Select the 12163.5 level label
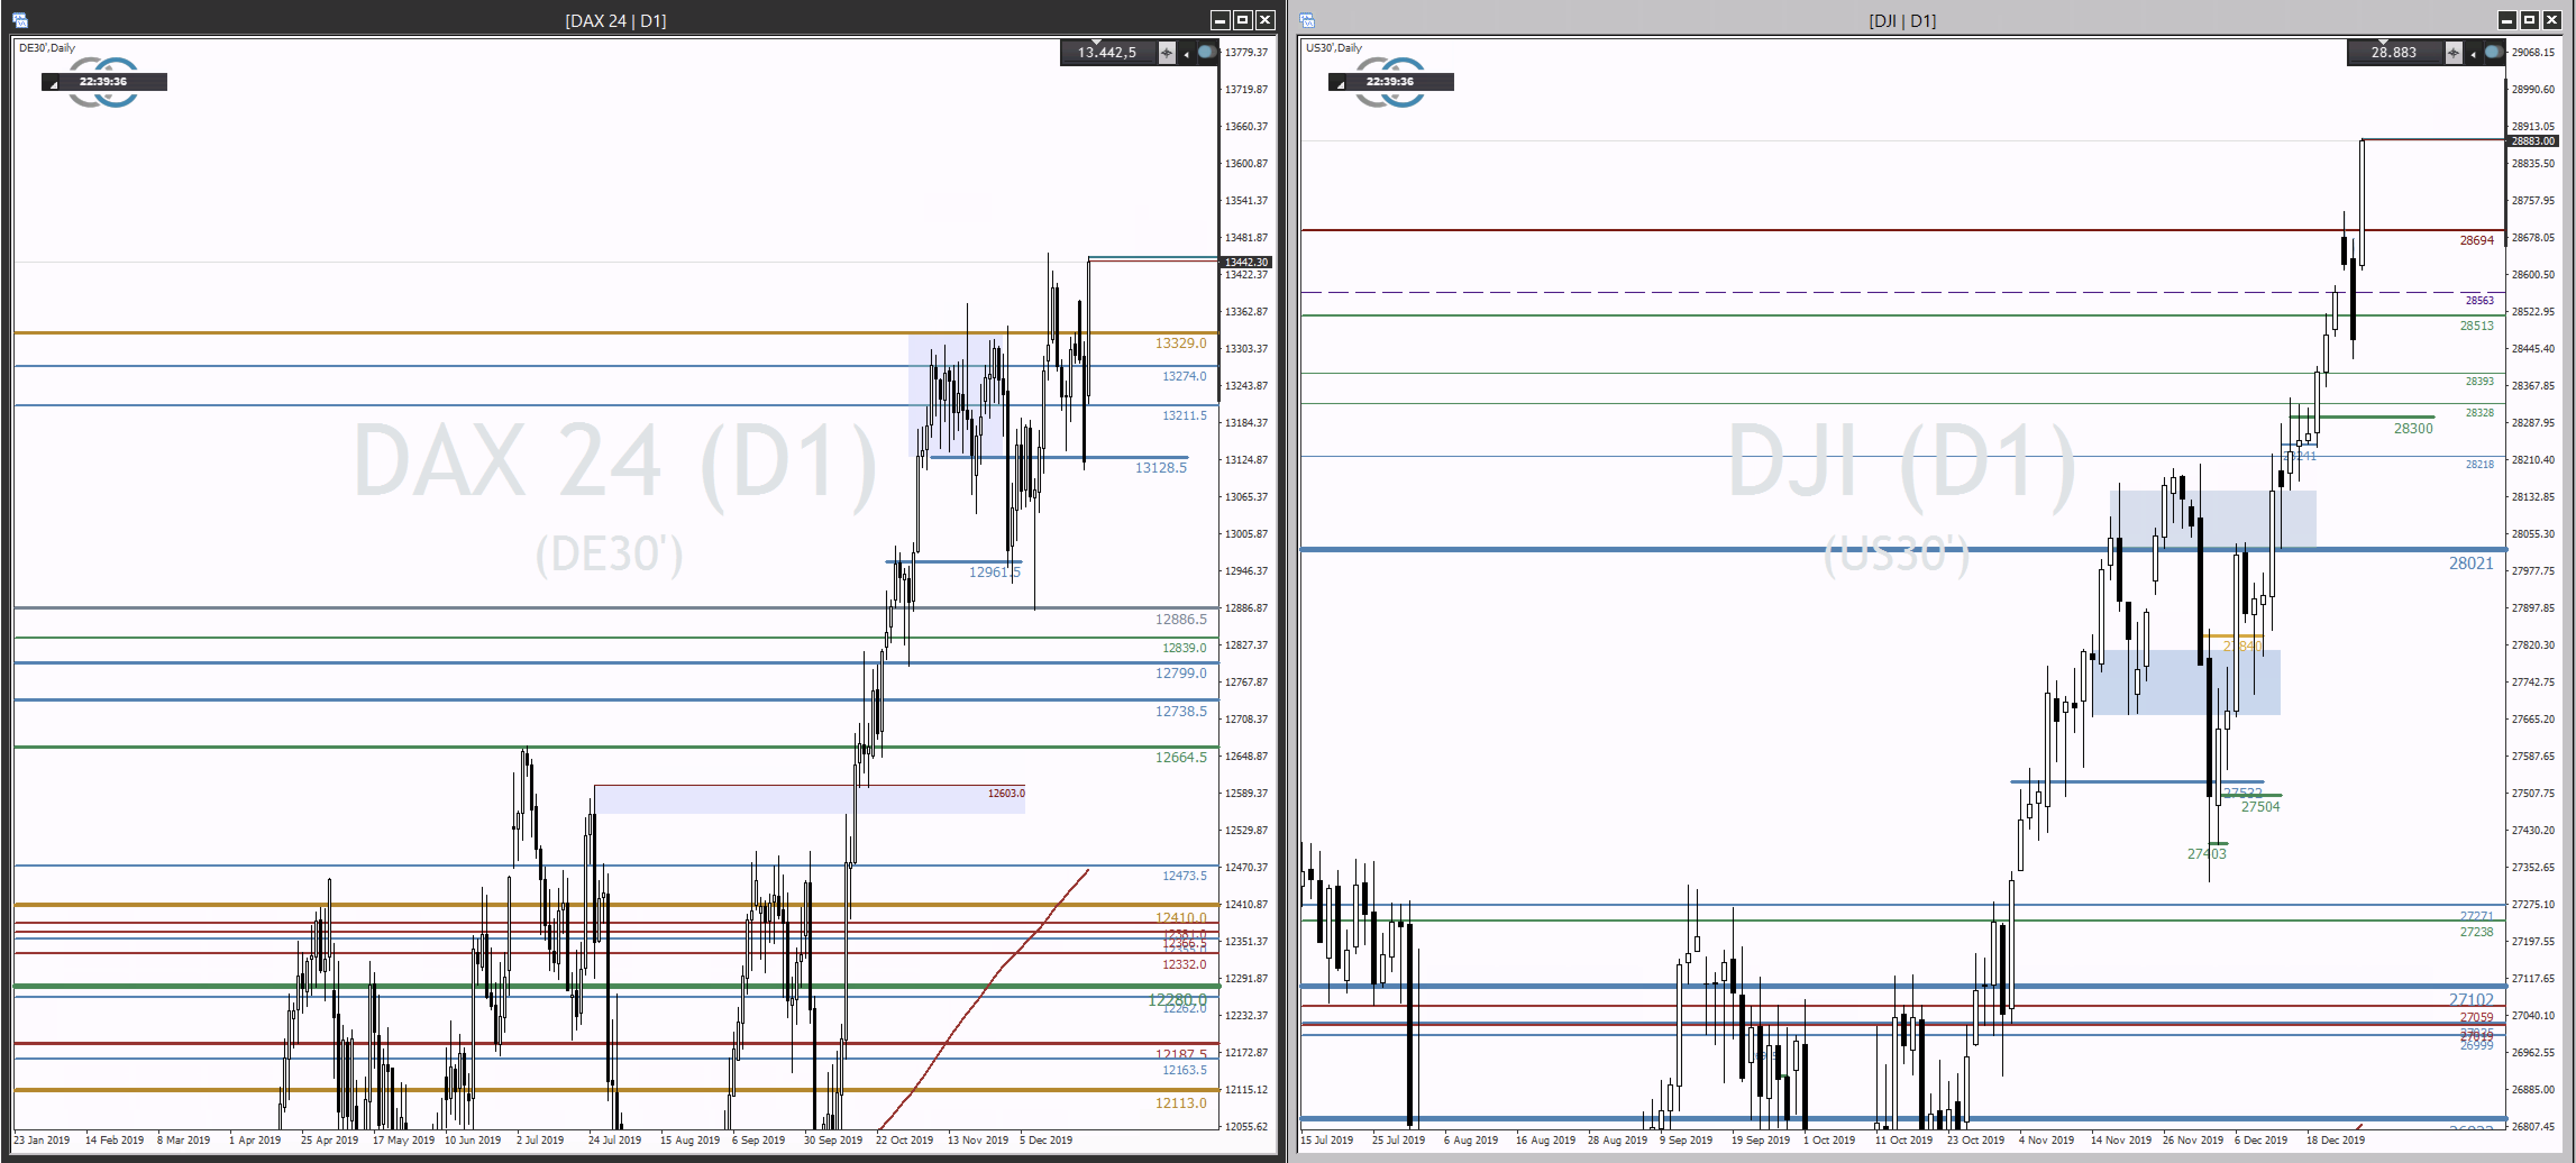2576x1163 pixels. click(1184, 1070)
